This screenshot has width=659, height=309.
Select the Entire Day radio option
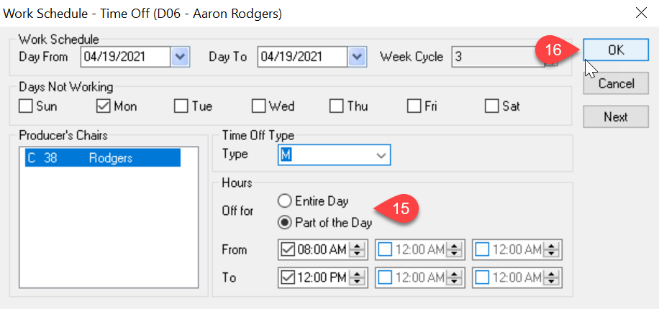285,201
